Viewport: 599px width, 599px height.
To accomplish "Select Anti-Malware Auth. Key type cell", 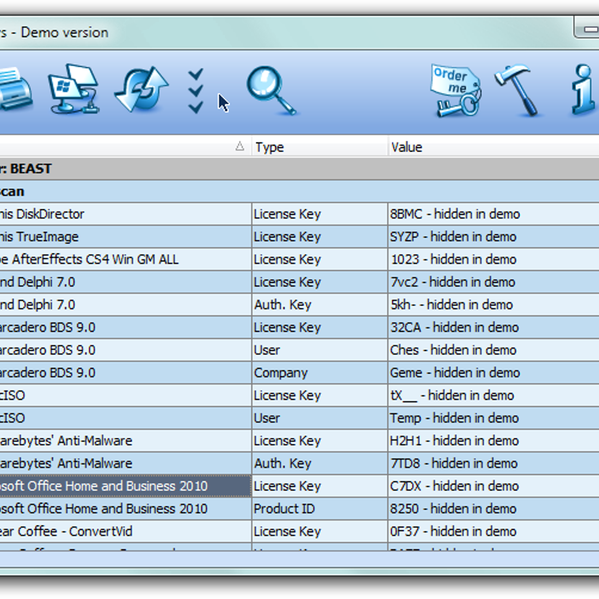I will coord(319,463).
